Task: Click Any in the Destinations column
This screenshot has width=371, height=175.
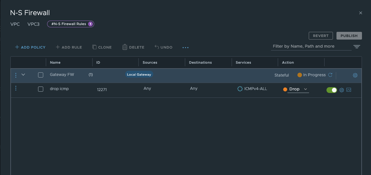Action: [194, 88]
